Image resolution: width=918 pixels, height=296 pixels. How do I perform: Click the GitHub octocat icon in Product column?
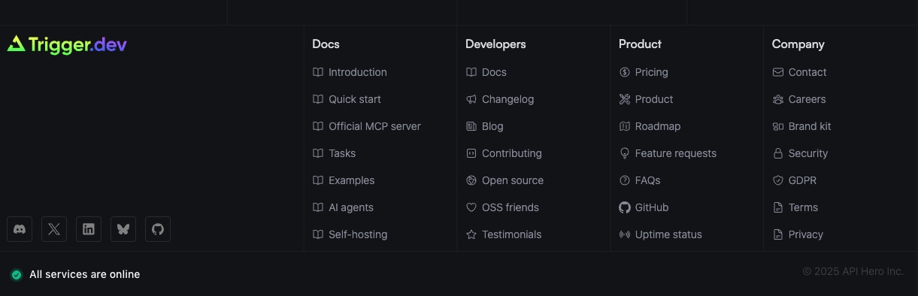[x=625, y=207]
